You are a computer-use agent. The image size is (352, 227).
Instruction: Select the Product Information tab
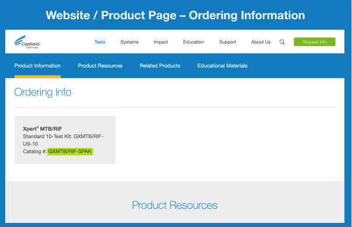click(x=37, y=66)
